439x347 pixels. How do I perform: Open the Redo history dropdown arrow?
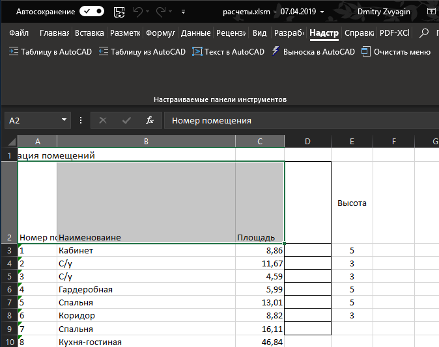pyautogui.click(x=170, y=12)
